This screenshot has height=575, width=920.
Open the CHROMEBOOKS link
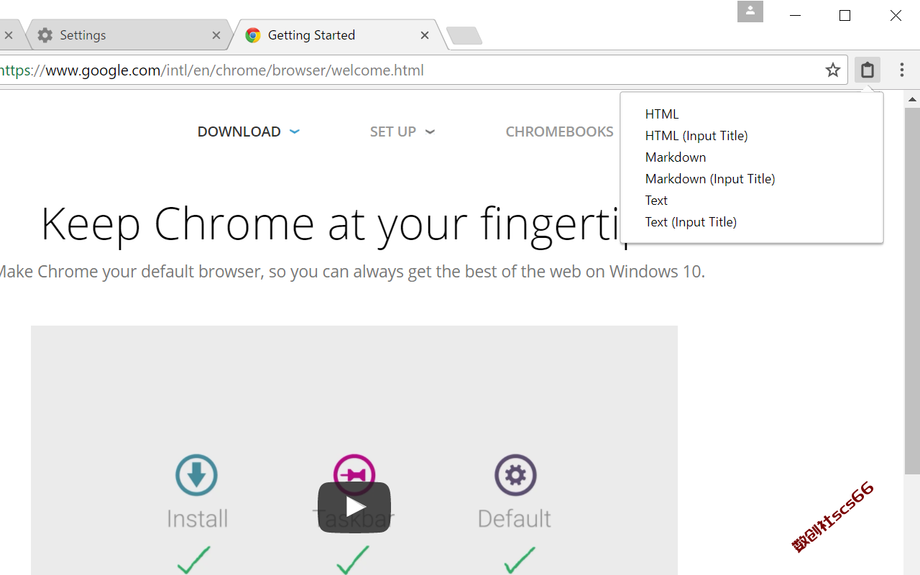[559, 132]
